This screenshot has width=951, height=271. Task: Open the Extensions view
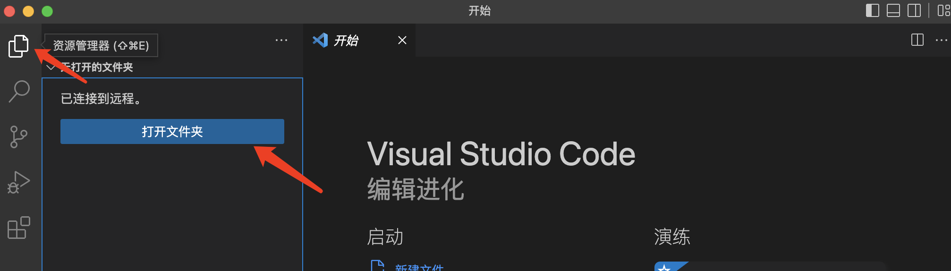[19, 228]
